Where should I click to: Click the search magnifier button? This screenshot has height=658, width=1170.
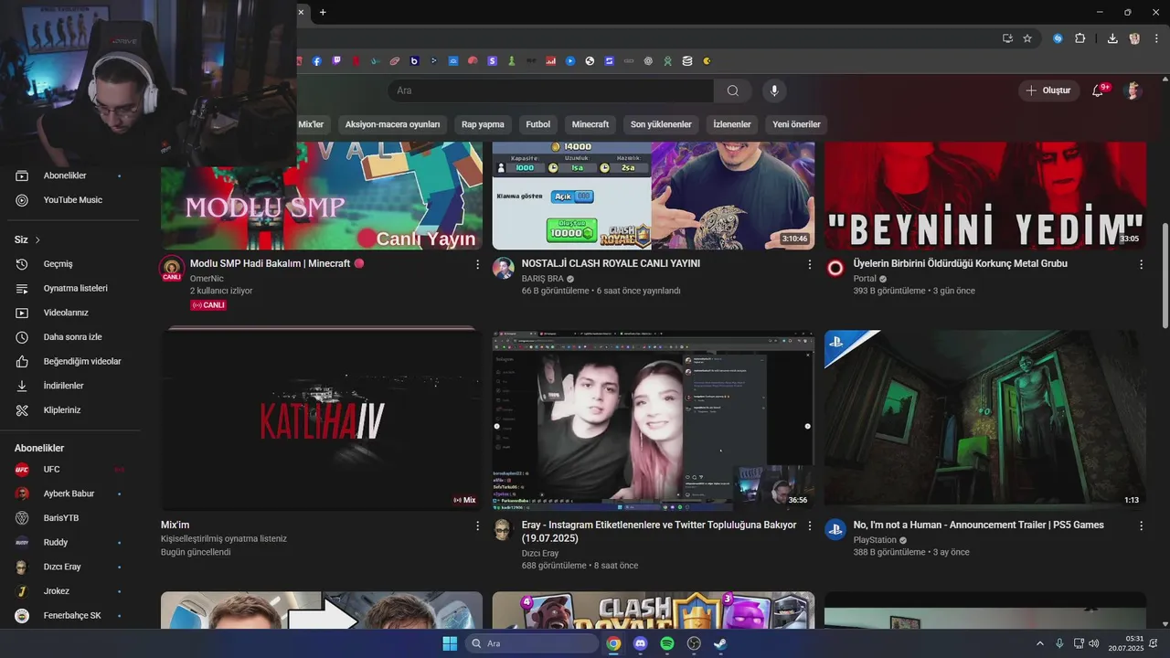[733, 90]
